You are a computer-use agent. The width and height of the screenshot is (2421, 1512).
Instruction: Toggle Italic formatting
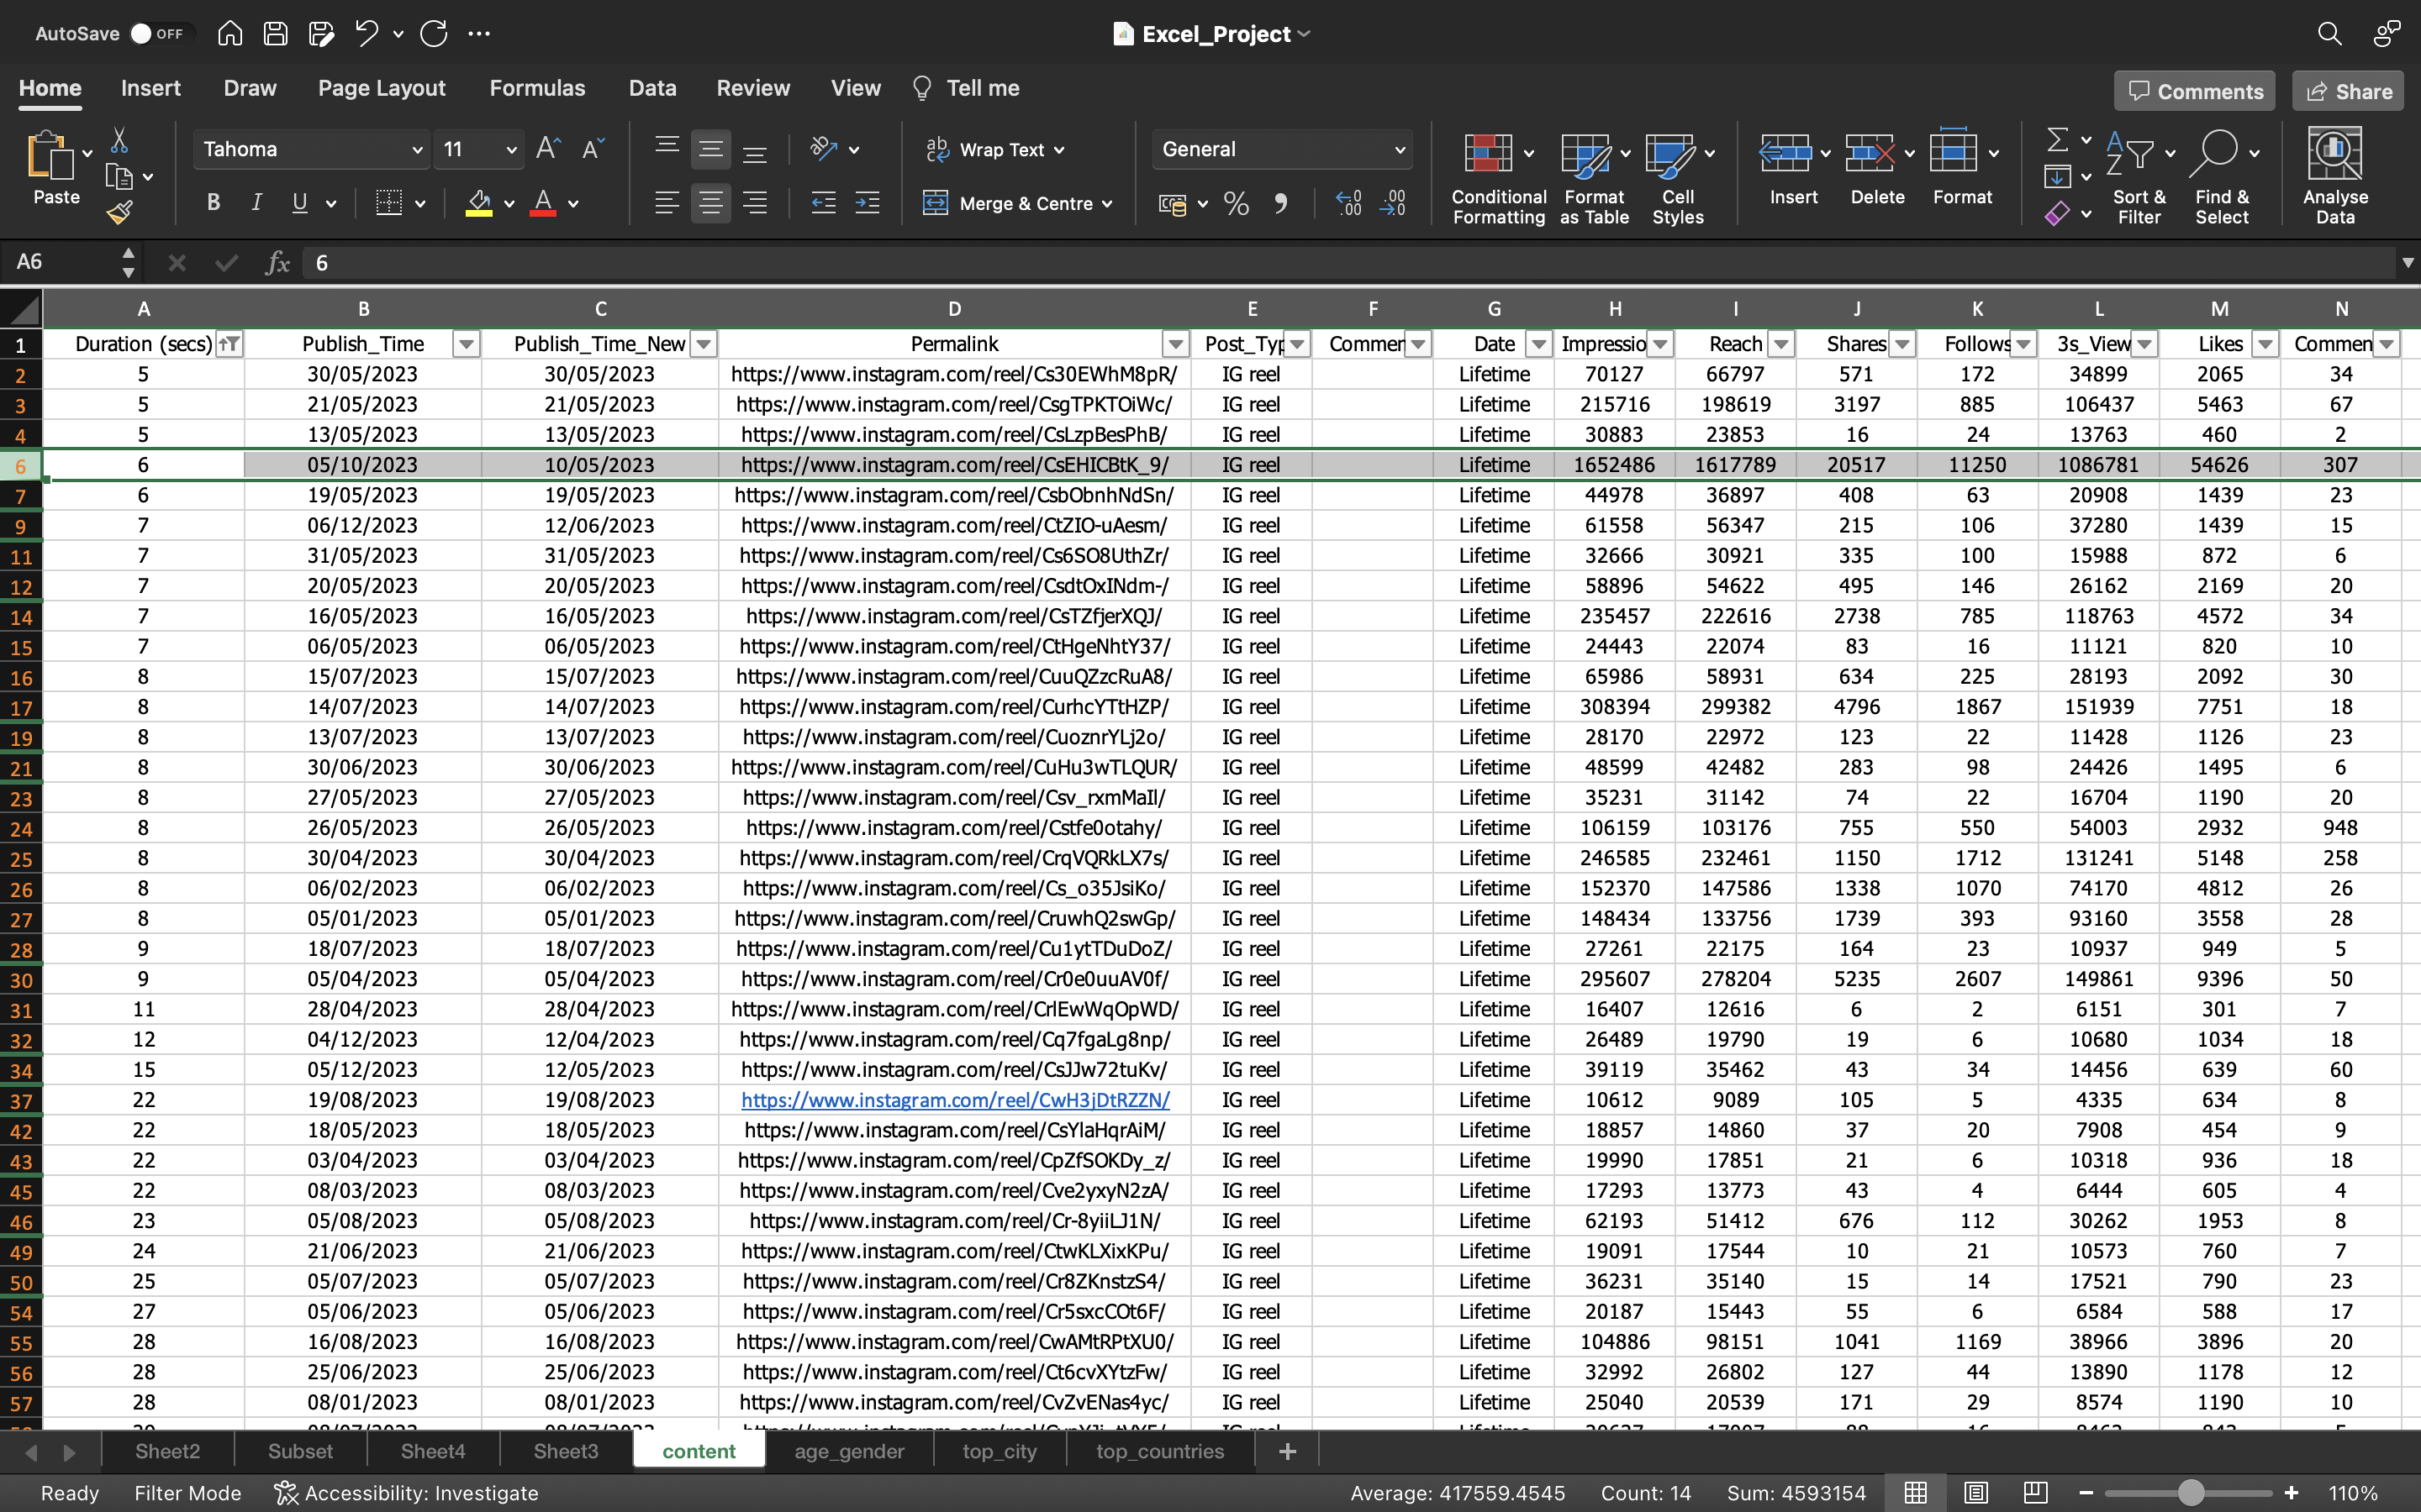[x=256, y=203]
